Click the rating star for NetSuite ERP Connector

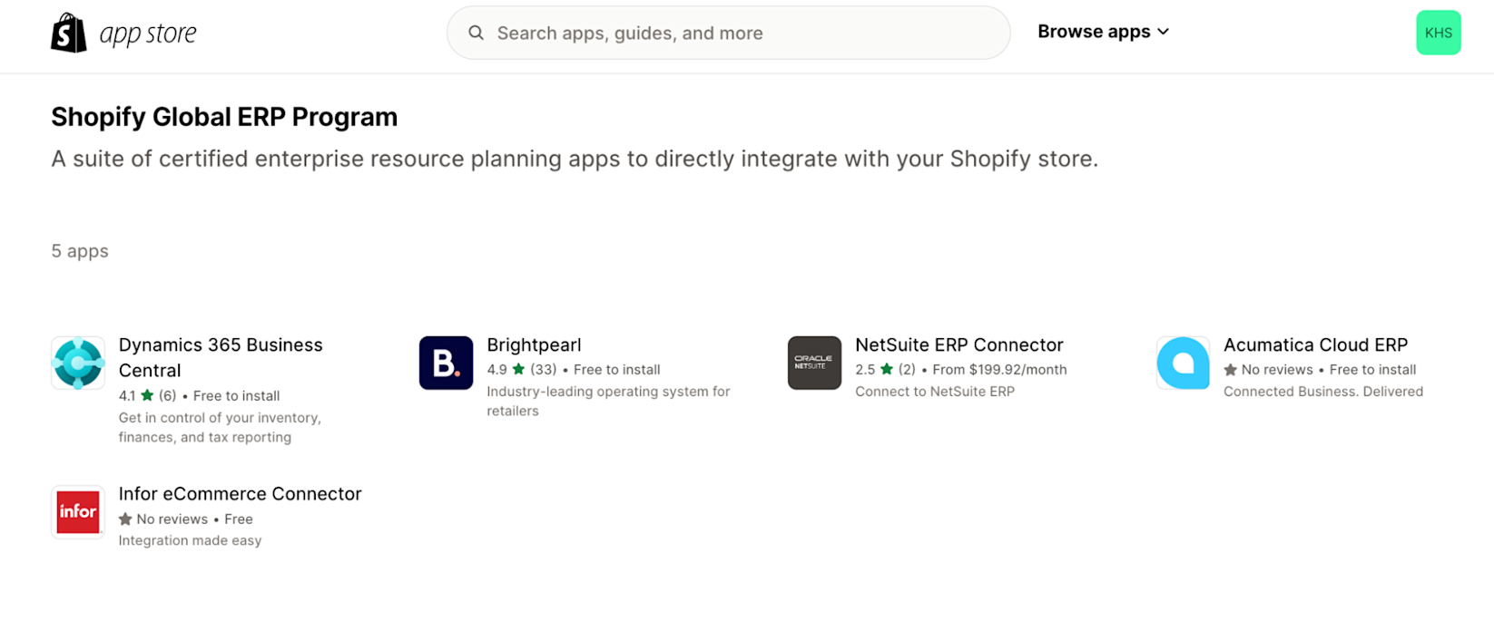click(x=887, y=369)
